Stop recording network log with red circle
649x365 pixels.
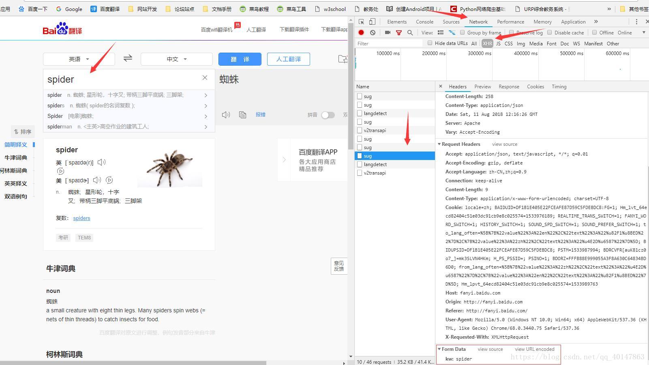[x=361, y=32]
